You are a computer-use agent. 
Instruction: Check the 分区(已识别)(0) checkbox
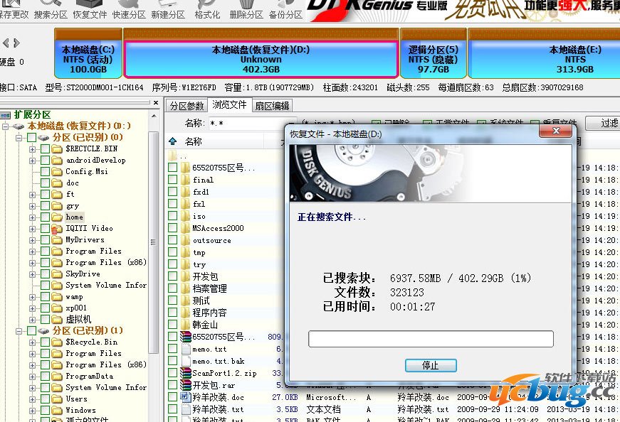pos(32,137)
